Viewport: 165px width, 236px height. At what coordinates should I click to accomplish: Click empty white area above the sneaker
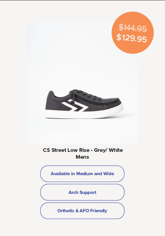tap(82, 54)
